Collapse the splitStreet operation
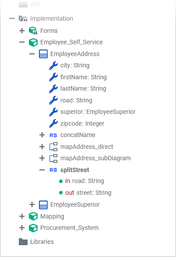This screenshot has width=176, height=257. click(x=42, y=170)
